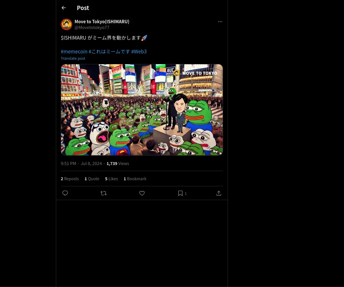Image resolution: width=344 pixels, height=287 pixels.
Task: View the 2 Reposts list
Action: [x=70, y=179]
